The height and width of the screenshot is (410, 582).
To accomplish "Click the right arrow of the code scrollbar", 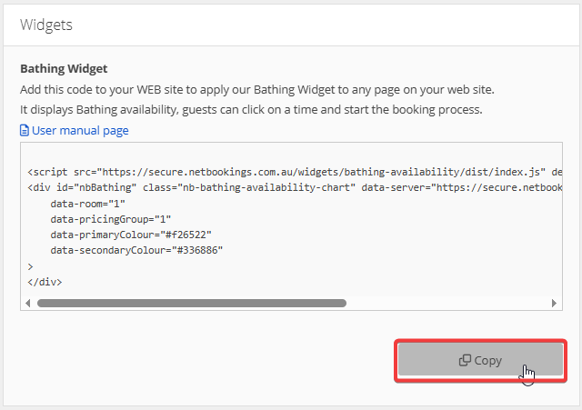I will pyautogui.click(x=554, y=303).
